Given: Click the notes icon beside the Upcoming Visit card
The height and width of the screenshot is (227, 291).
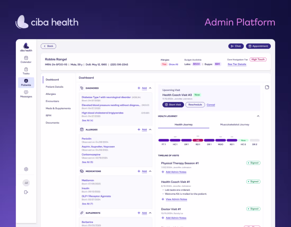Looking at the screenshot, I should pyautogui.click(x=267, y=87).
